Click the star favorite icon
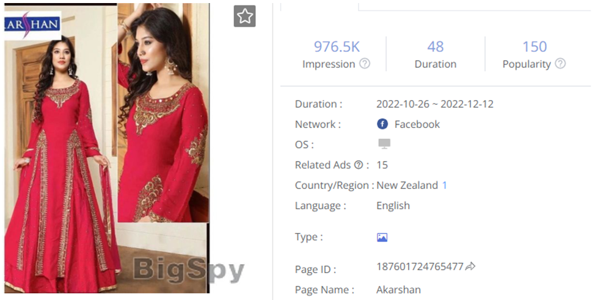Viewport: 595px width, 300px height. pyautogui.click(x=245, y=16)
